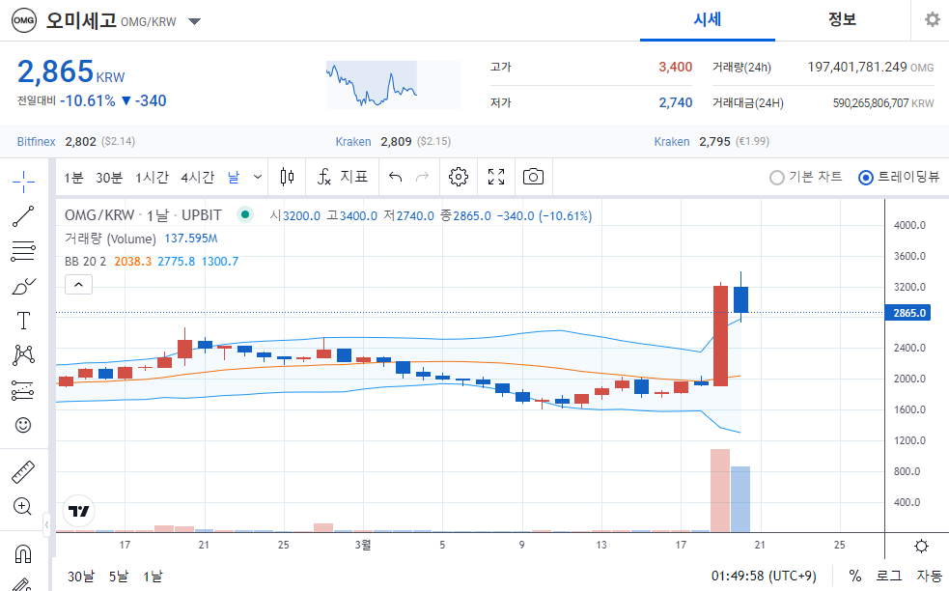Click the candlestick chart style icon
Screen dimensions: 949x591
click(287, 177)
